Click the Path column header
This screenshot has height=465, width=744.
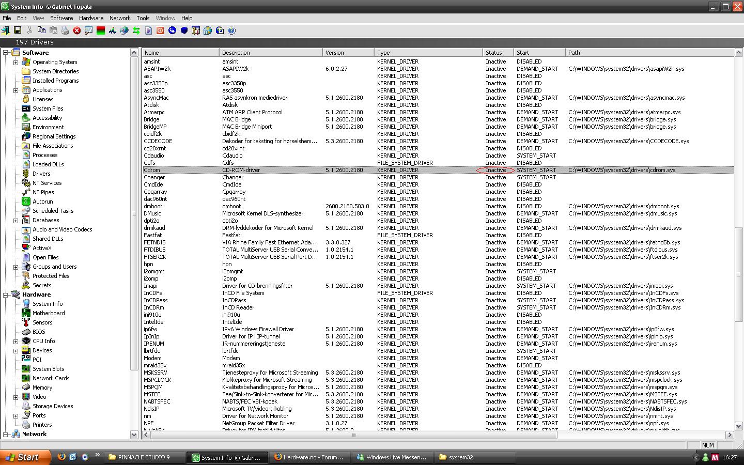[650, 52]
